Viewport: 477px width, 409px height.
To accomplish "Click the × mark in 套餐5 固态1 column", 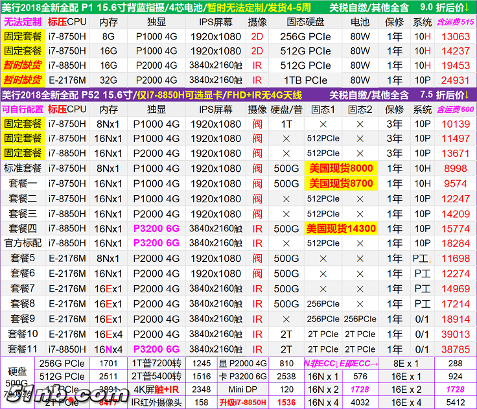I will click(323, 258).
